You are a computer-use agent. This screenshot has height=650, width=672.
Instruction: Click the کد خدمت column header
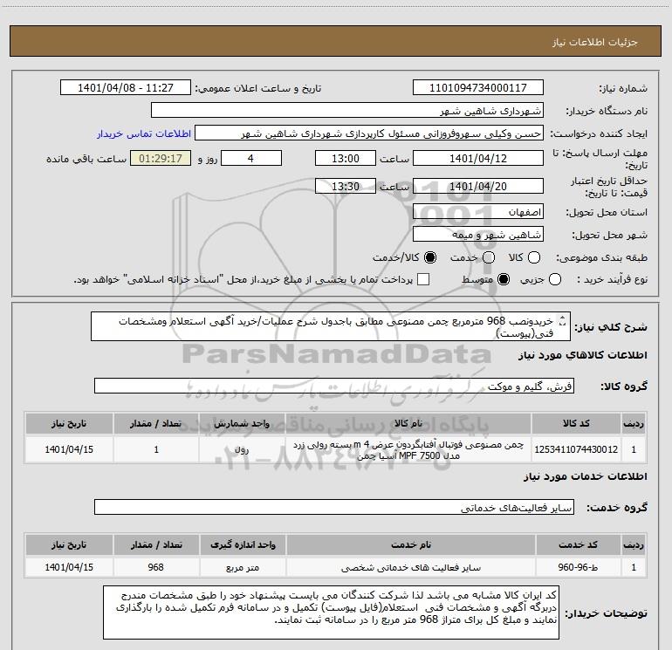[x=578, y=545]
